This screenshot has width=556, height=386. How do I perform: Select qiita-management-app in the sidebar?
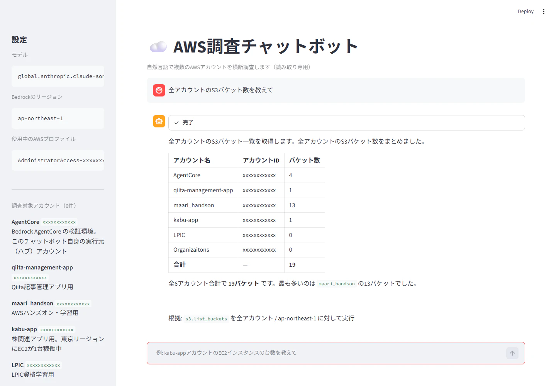point(42,267)
